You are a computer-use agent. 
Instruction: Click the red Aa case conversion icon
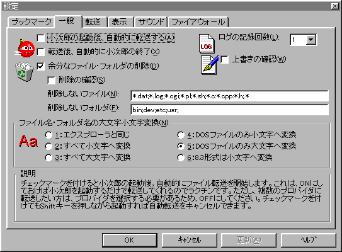pos(28,140)
